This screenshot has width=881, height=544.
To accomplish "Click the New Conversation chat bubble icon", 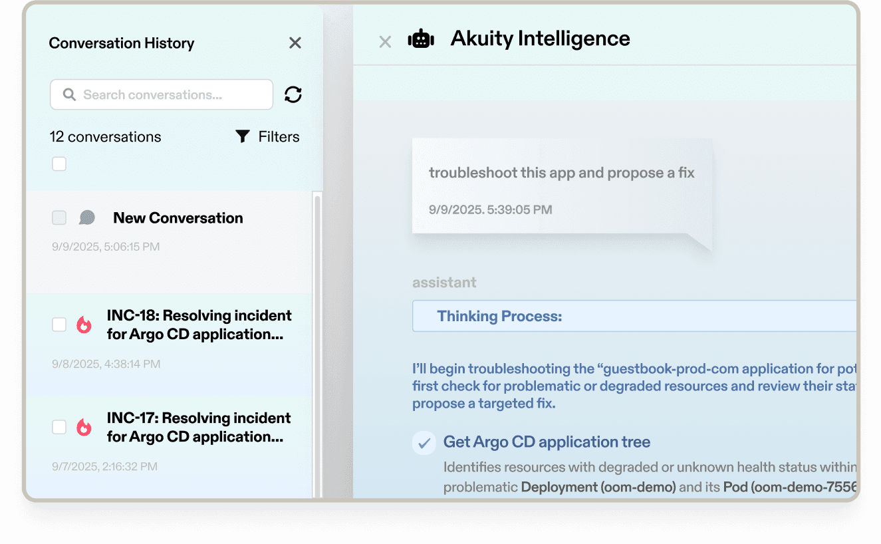I will click(87, 217).
